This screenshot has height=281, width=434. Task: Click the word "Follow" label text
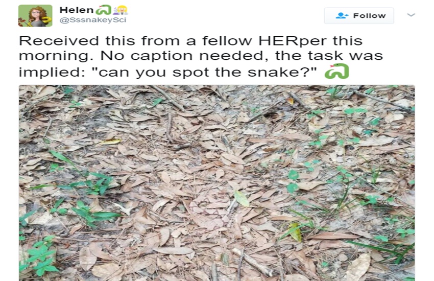(x=369, y=15)
